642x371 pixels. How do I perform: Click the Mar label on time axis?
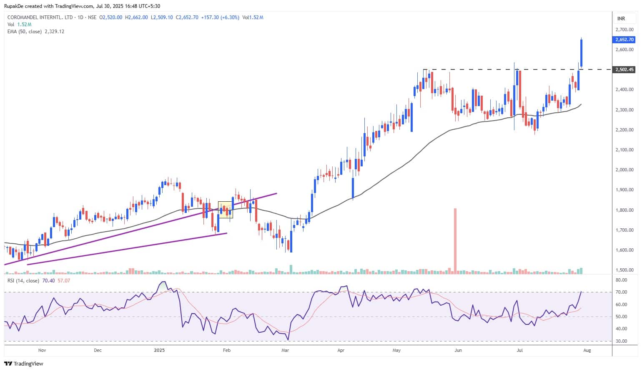[x=286, y=350]
